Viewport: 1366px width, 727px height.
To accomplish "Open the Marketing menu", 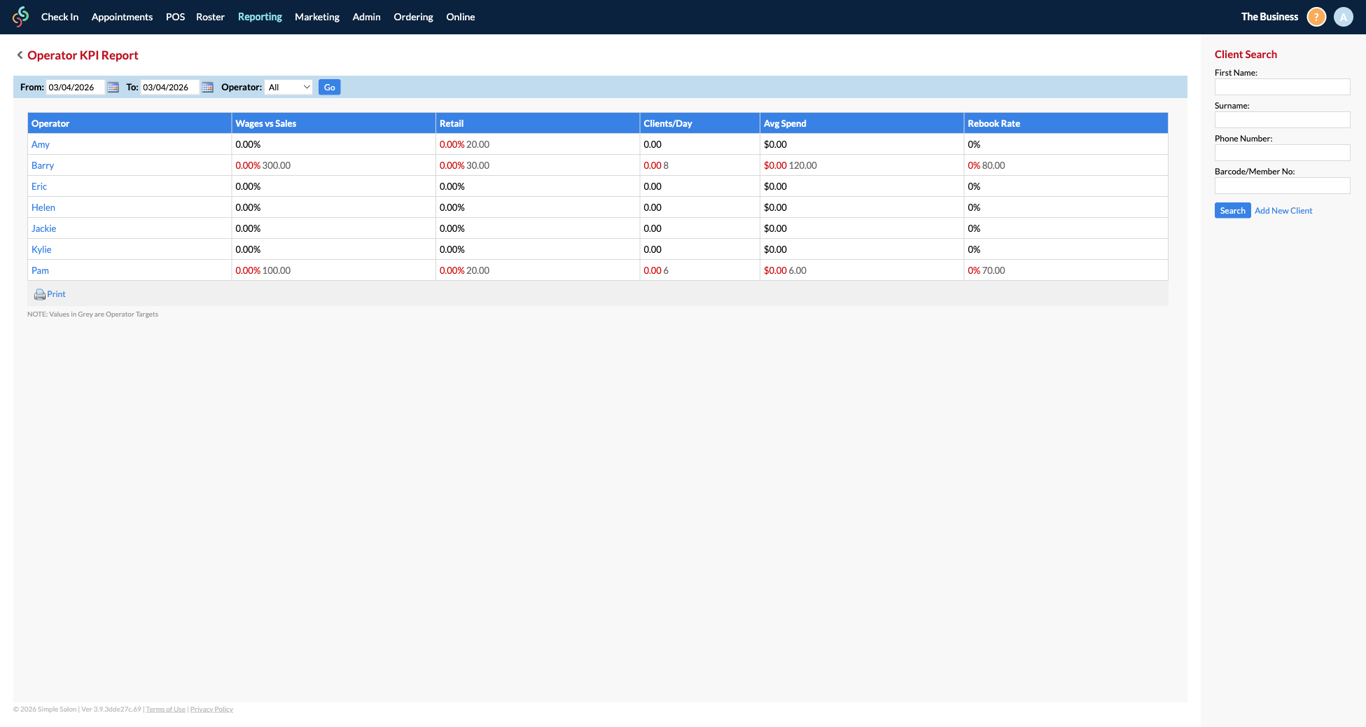I will pyautogui.click(x=316, y=16).
